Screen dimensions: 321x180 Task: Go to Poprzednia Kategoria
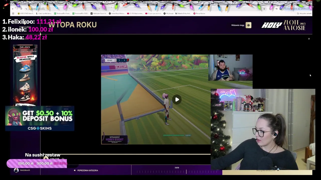(86, 170)
